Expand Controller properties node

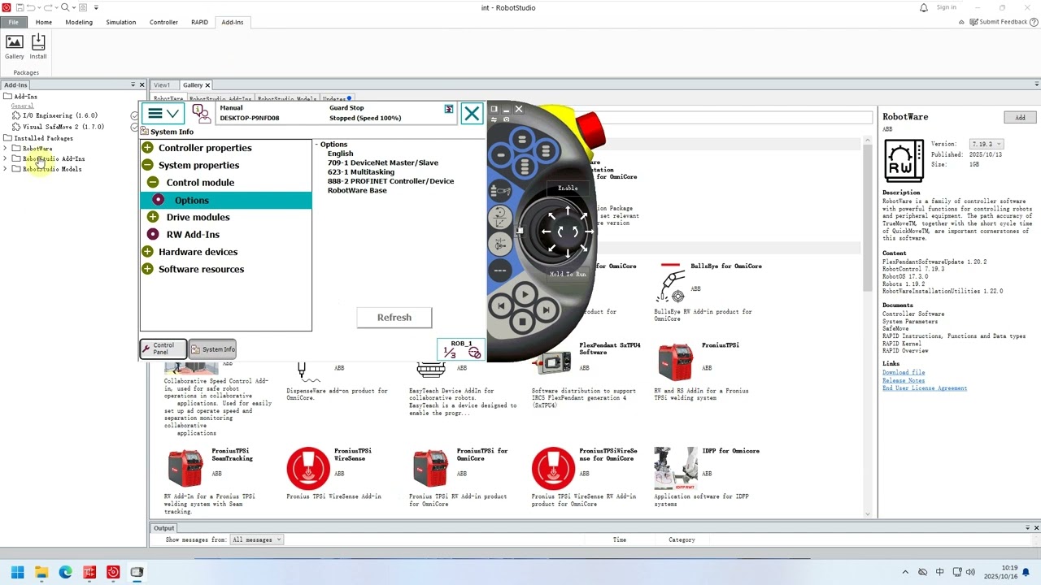pos(147,148)
